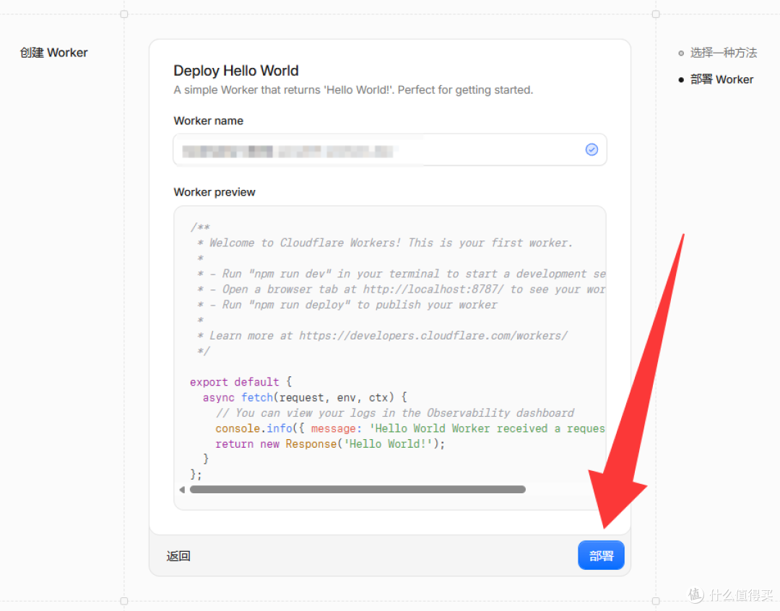Click the 'A simple Worker that returns' description

353,90
